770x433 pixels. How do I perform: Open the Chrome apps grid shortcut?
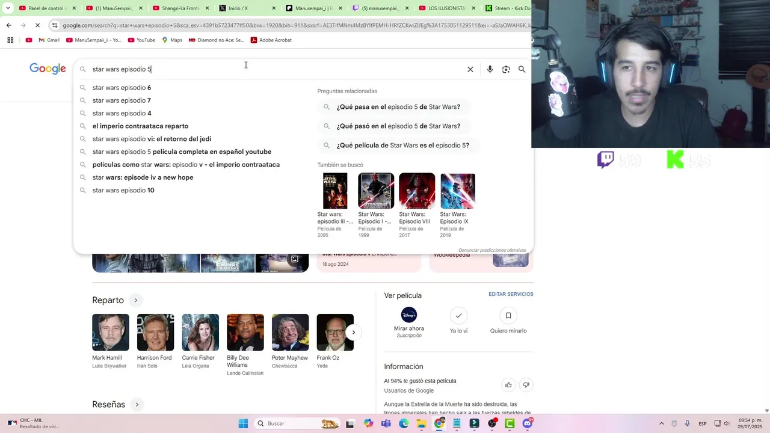(x=10, y=40)
